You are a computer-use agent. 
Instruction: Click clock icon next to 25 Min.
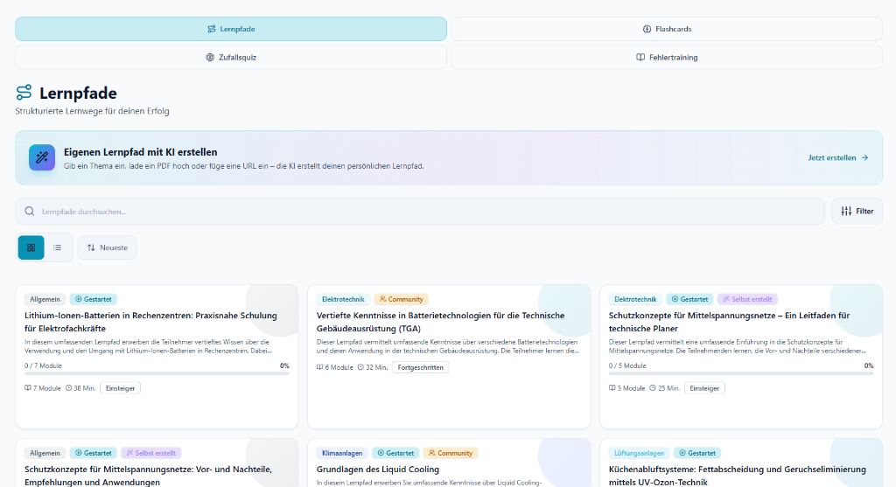point(653,388)
